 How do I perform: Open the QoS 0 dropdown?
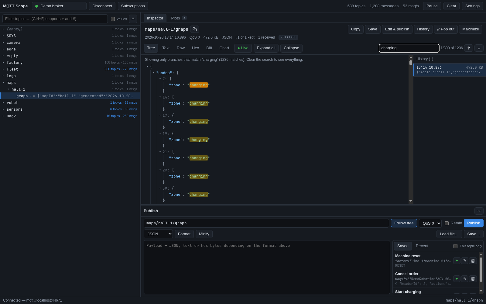point(430,223)
